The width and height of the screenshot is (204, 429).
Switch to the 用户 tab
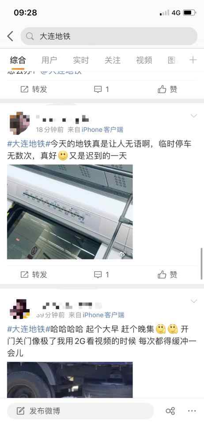[x=49, y=60]
